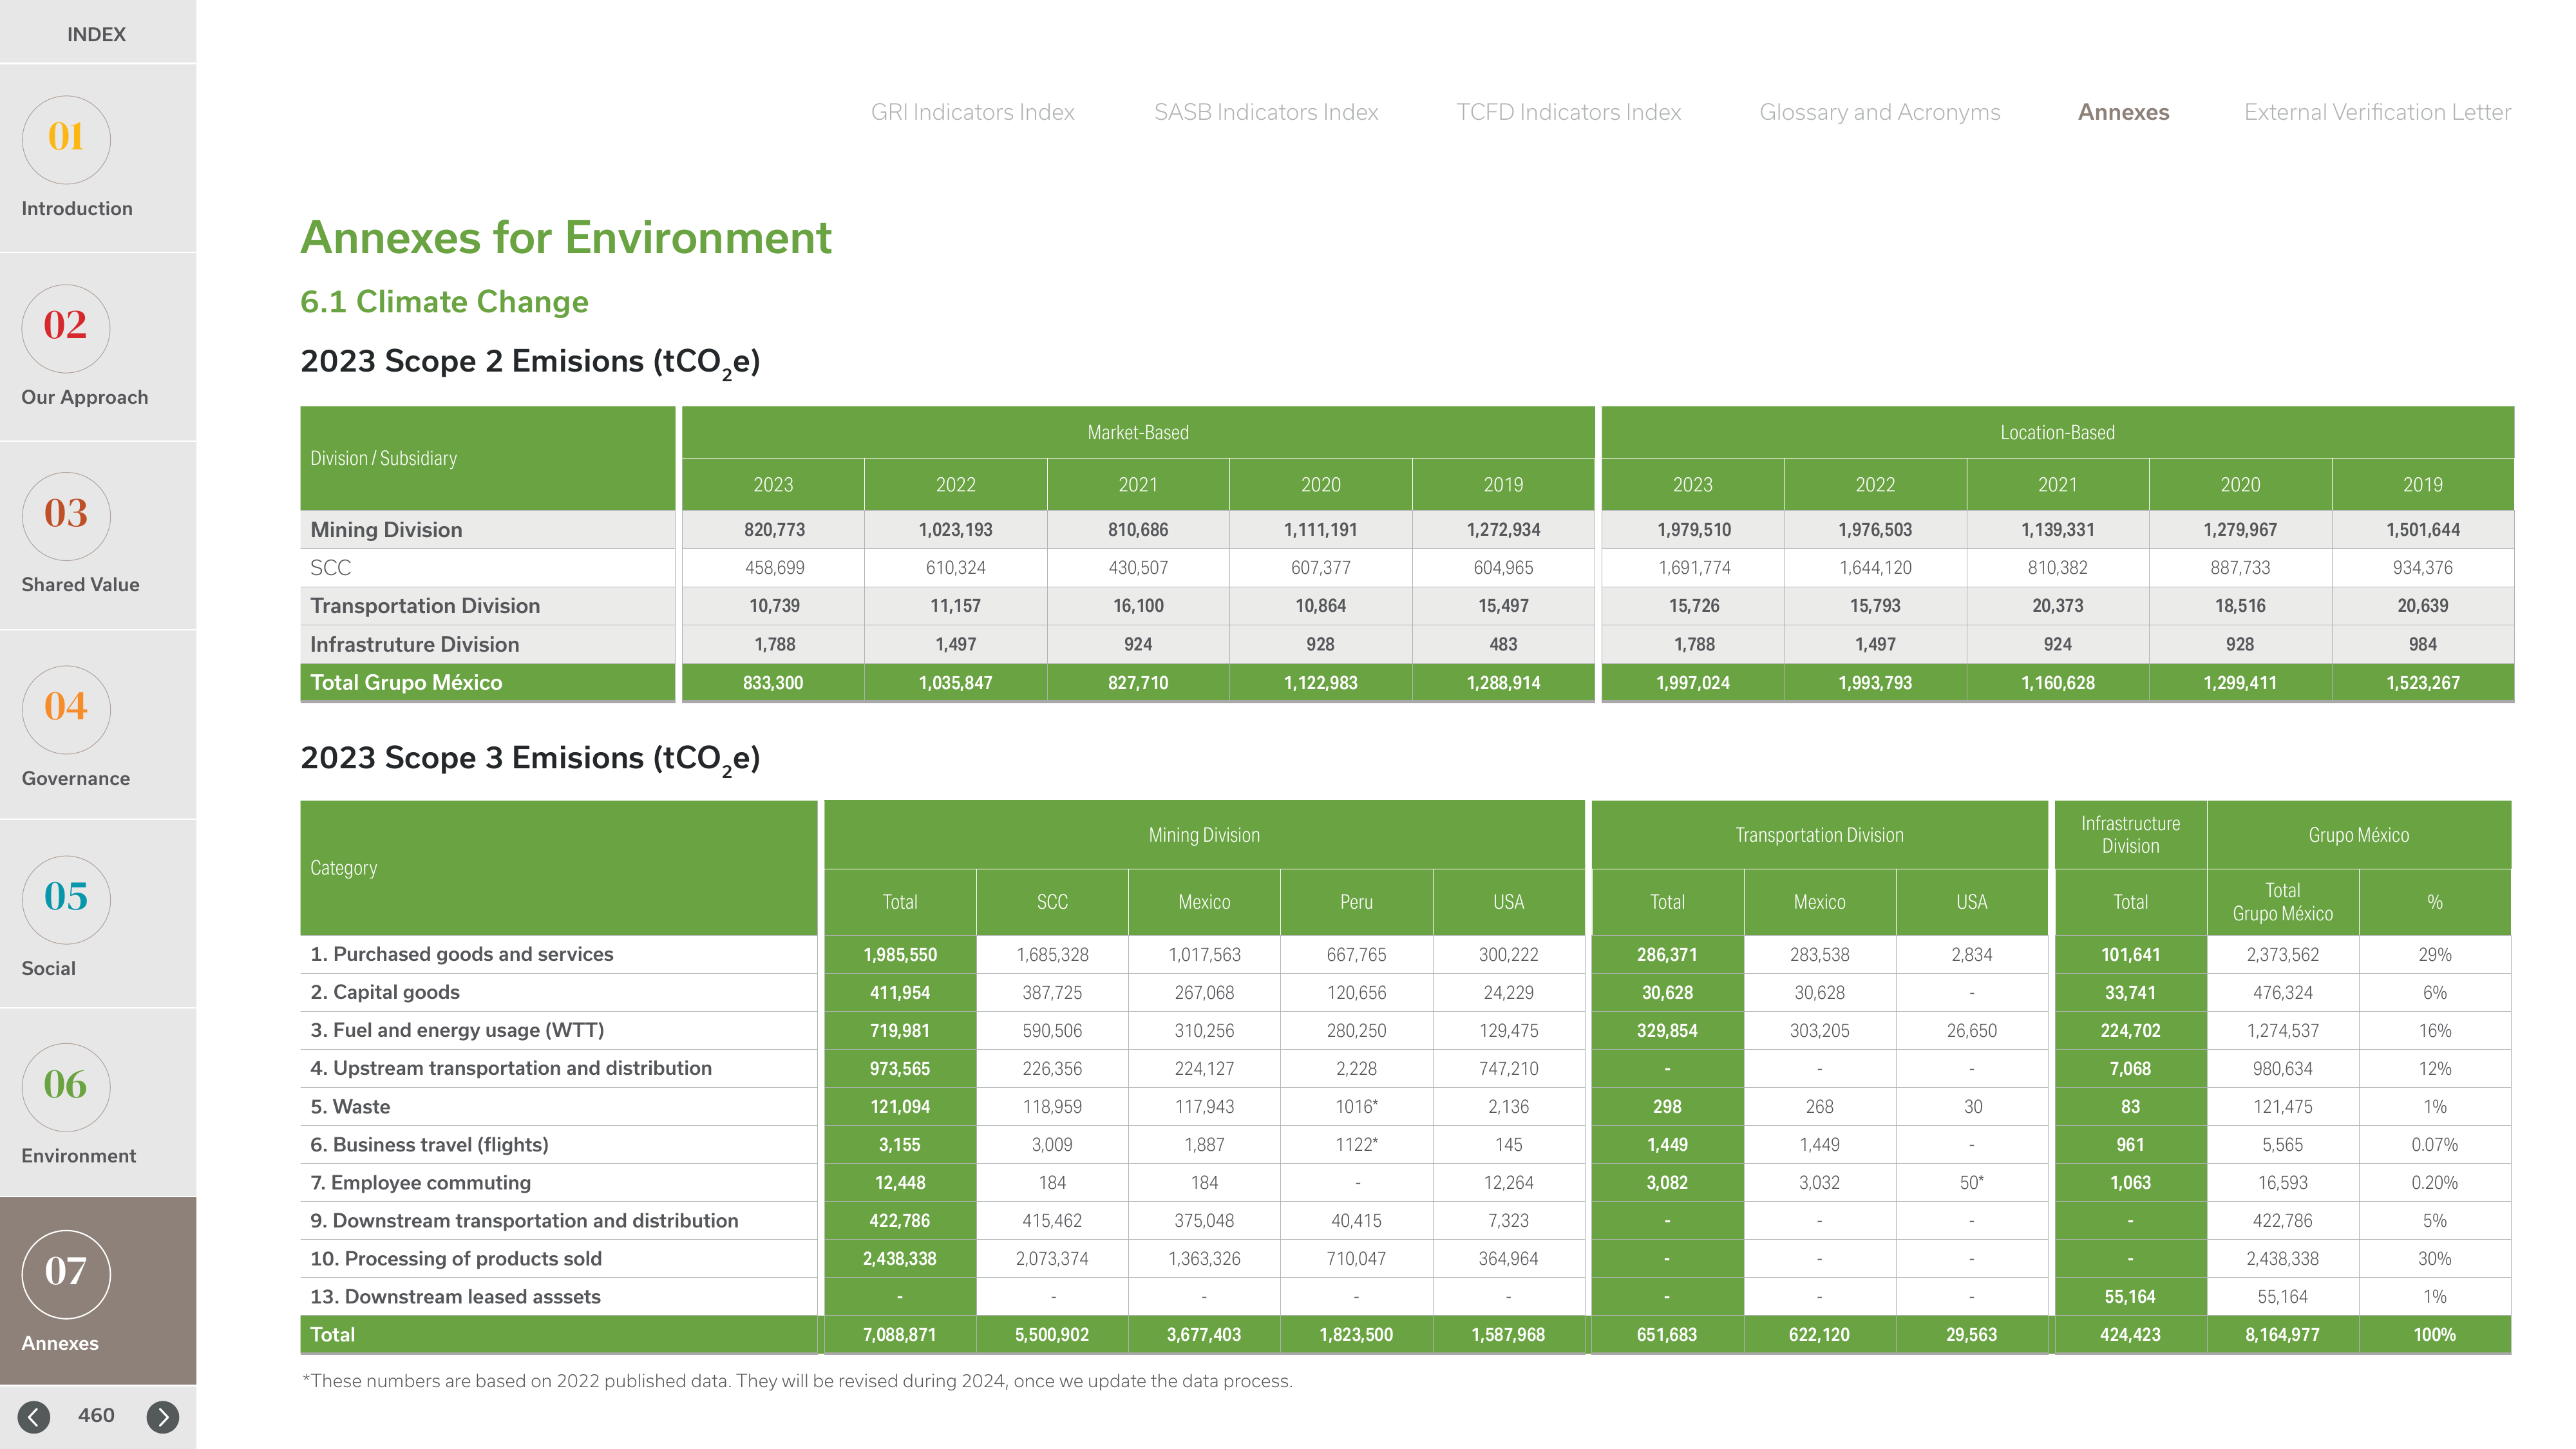Screen dimensions: 2576x1449
Task: Open the 03 Shared Value chapter circle
Action: pos(66,515)
